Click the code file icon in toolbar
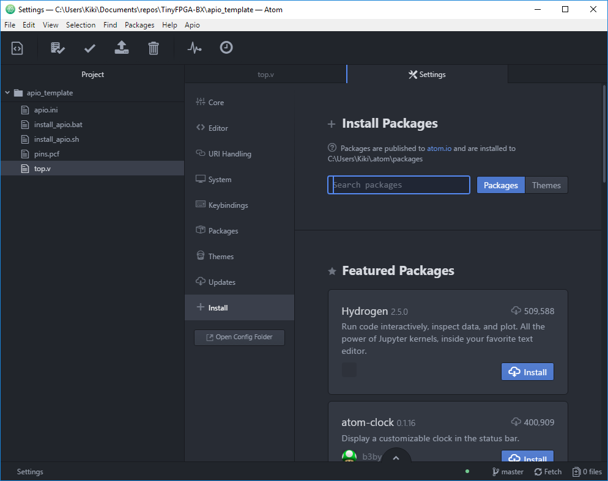The width and height of the screenshot is (608, 481). (17, 48)
